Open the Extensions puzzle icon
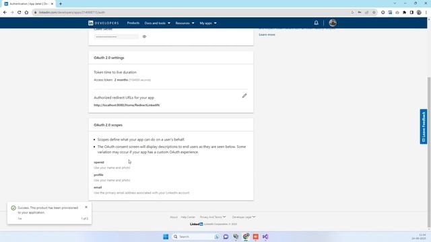The image size is (431, 242). tap(404, 12)
